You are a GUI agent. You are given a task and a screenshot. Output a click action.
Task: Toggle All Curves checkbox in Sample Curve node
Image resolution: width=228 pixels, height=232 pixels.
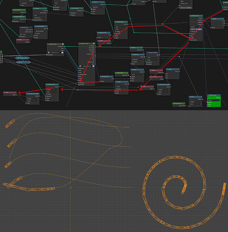tap(191, 32)
